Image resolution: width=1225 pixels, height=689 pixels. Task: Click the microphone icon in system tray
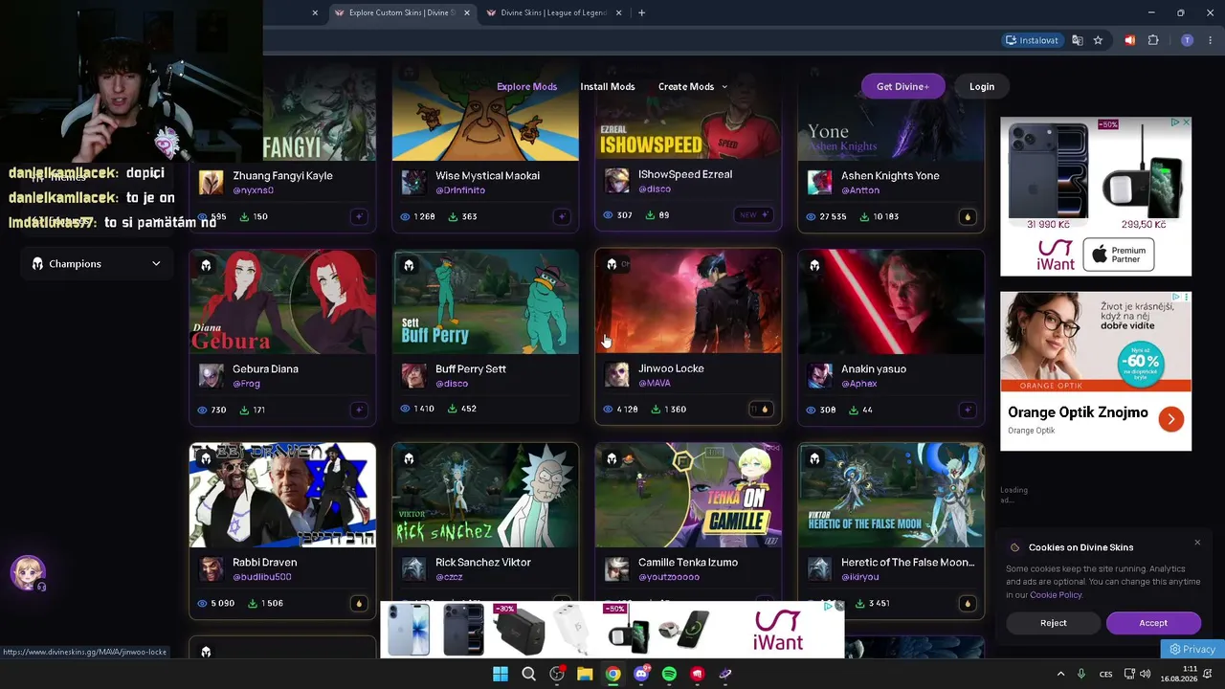pos(1081,674)
